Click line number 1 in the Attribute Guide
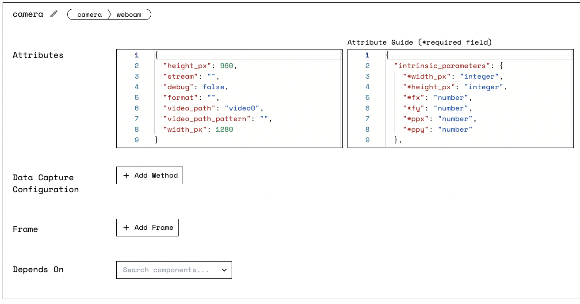Viewport: 580px width, 304px height. click(x=367, y=55)
